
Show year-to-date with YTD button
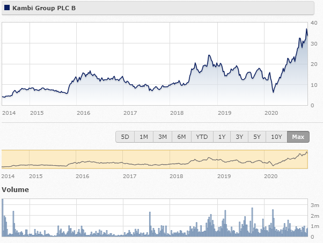click(x=202, y=137)
